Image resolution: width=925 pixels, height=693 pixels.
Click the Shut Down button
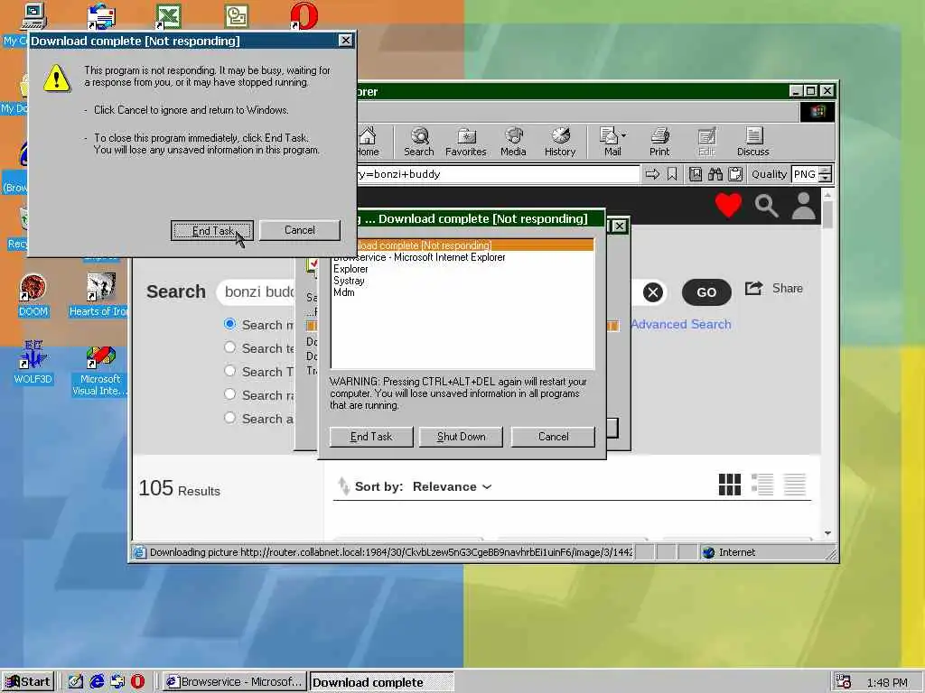point(461,437)
